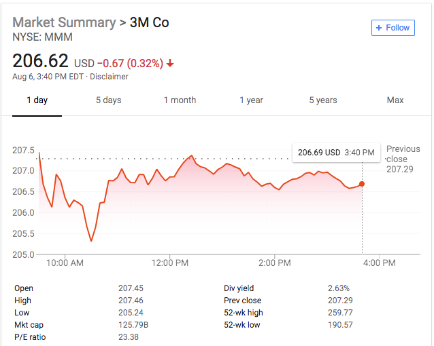
Task: Select the 1 day tab
Action: coord(37,100)
